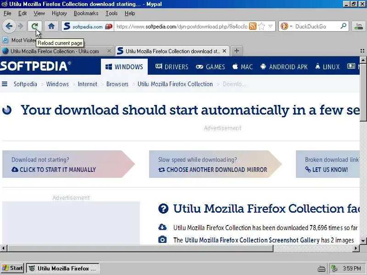367x275 pixels.
Task: Click the network icon in system tray
Action: tap(334, 268)
